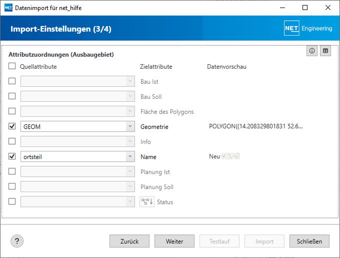Click the Status hierarchy sort icon
Image resolution: width=340 pixels, height=258 pixels.
[x=147, y=202]
